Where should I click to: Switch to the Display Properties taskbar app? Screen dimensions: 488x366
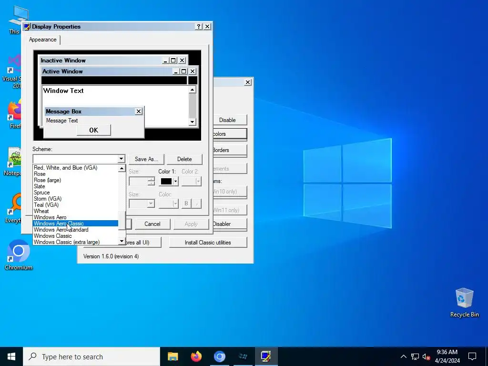click(x=266, y=356)
